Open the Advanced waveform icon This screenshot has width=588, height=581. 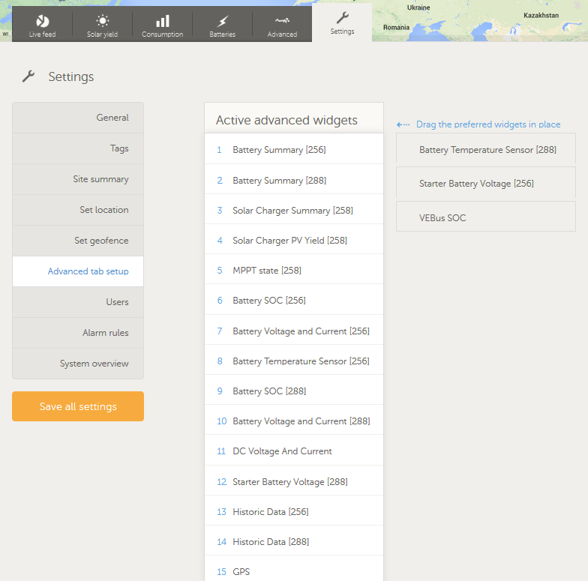(282, 21)
